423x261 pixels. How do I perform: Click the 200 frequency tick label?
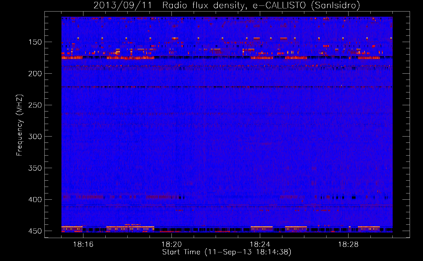(35, 74)
